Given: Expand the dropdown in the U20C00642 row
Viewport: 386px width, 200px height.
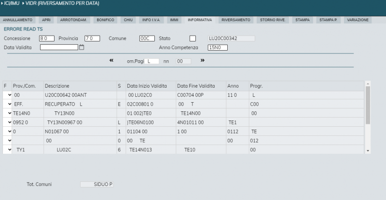Looking at the screenshot, I should click(x=9, y=95).
